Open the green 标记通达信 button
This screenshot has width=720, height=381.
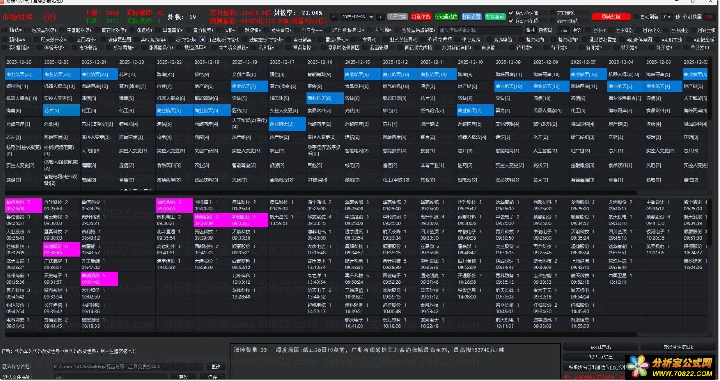(446, 17)
